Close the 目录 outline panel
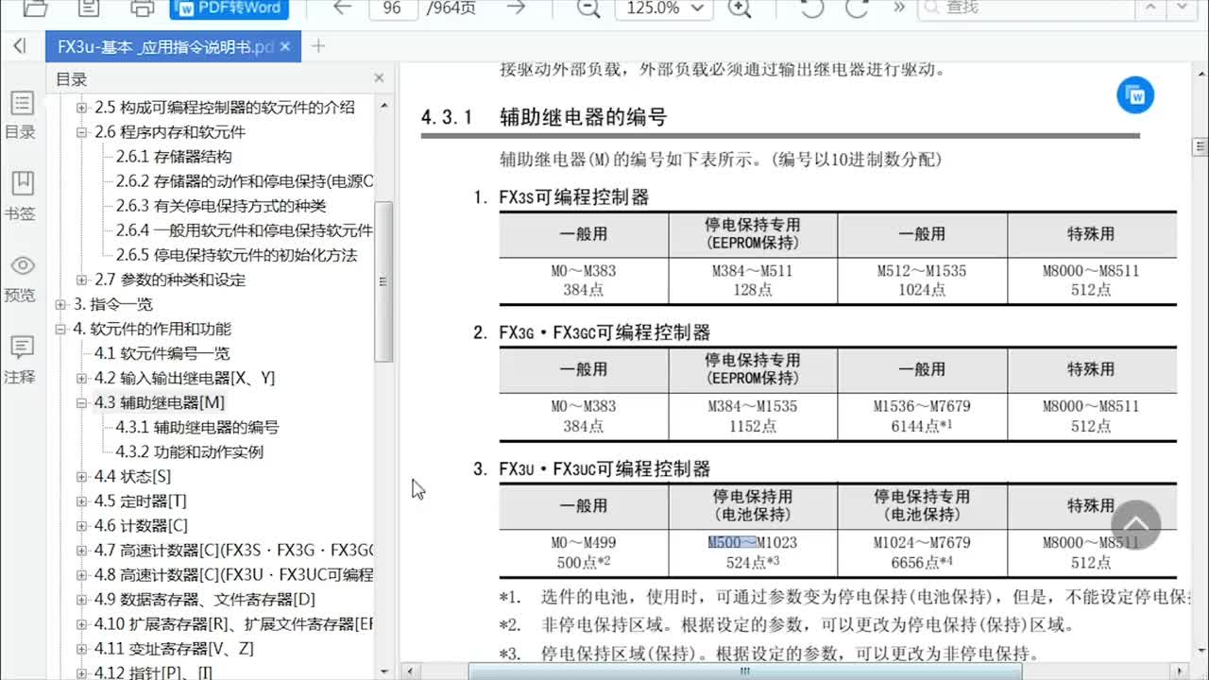 click(x=379, y=78)
